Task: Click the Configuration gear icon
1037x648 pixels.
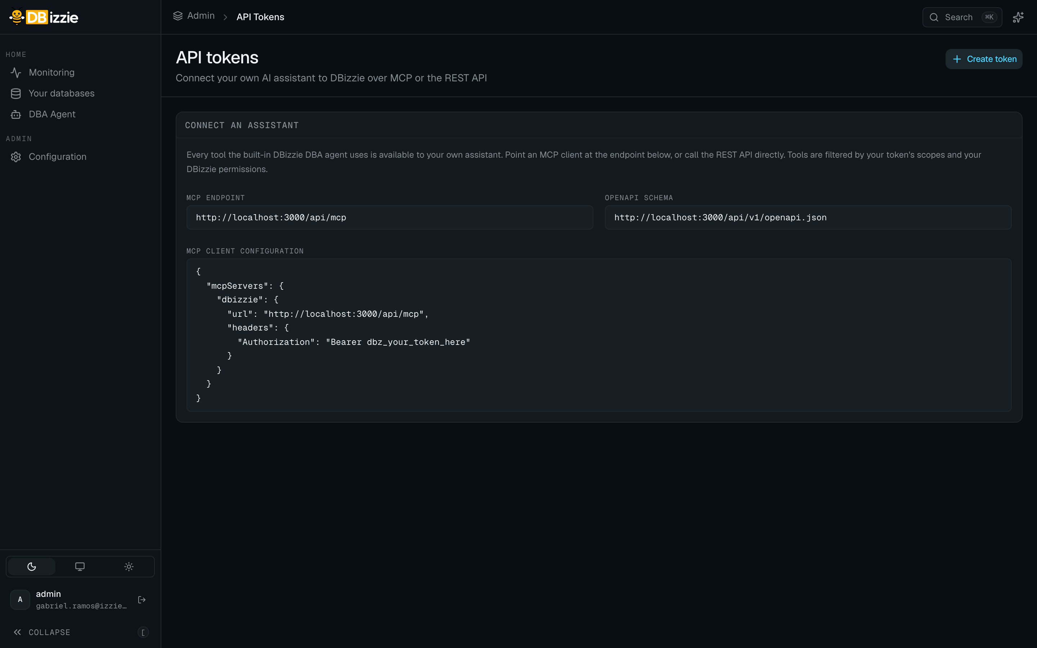Action: (16, 157)
